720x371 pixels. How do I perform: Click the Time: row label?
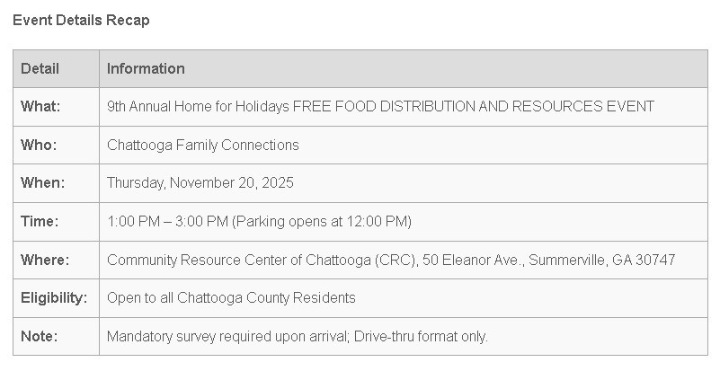coord(40,221)
